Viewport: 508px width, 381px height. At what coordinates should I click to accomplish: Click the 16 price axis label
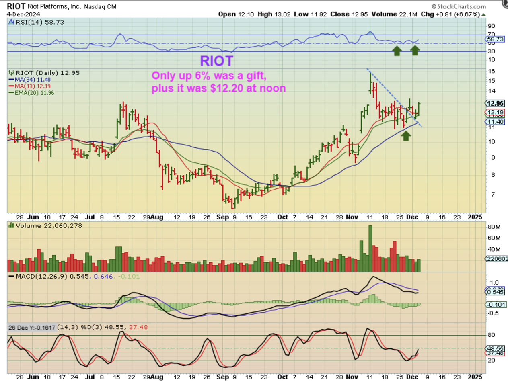click(x=491, y=71)
